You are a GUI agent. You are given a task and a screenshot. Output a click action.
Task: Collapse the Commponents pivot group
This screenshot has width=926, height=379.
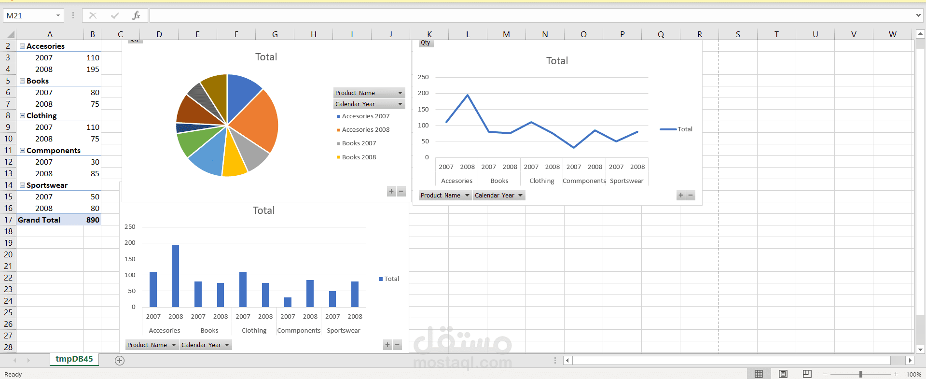[22, 150]
